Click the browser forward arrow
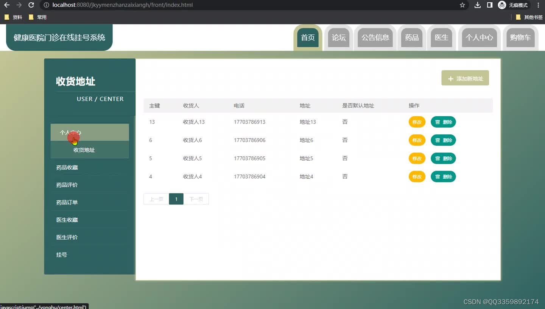 click(x=19, y=5)
